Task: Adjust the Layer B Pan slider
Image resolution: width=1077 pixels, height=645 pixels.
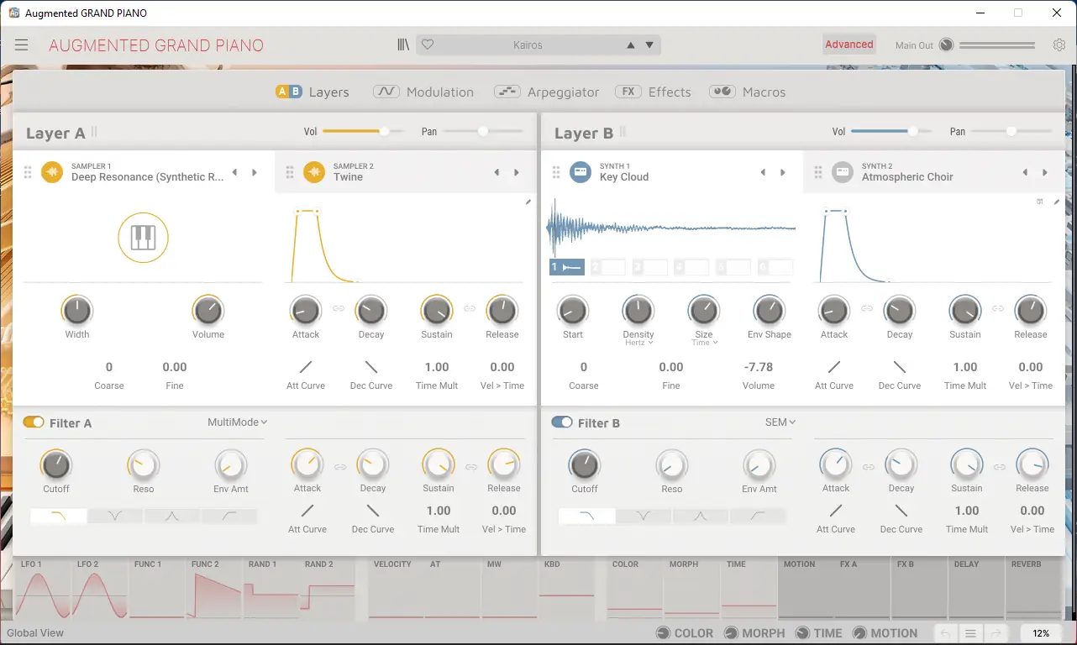Action: point(1011,131)
